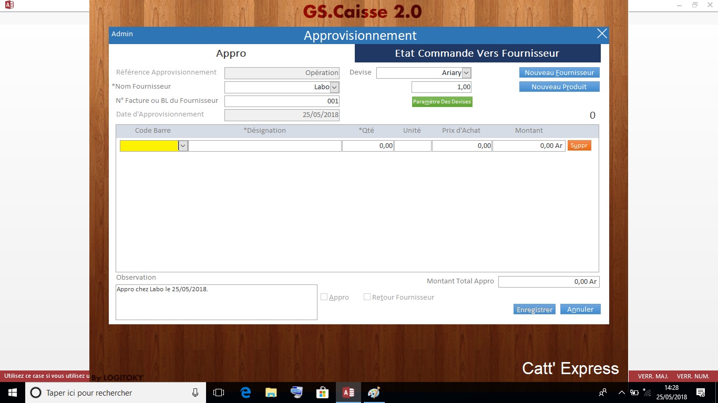Open the Windows Start menu
The image size is (718, 403).
12,393
